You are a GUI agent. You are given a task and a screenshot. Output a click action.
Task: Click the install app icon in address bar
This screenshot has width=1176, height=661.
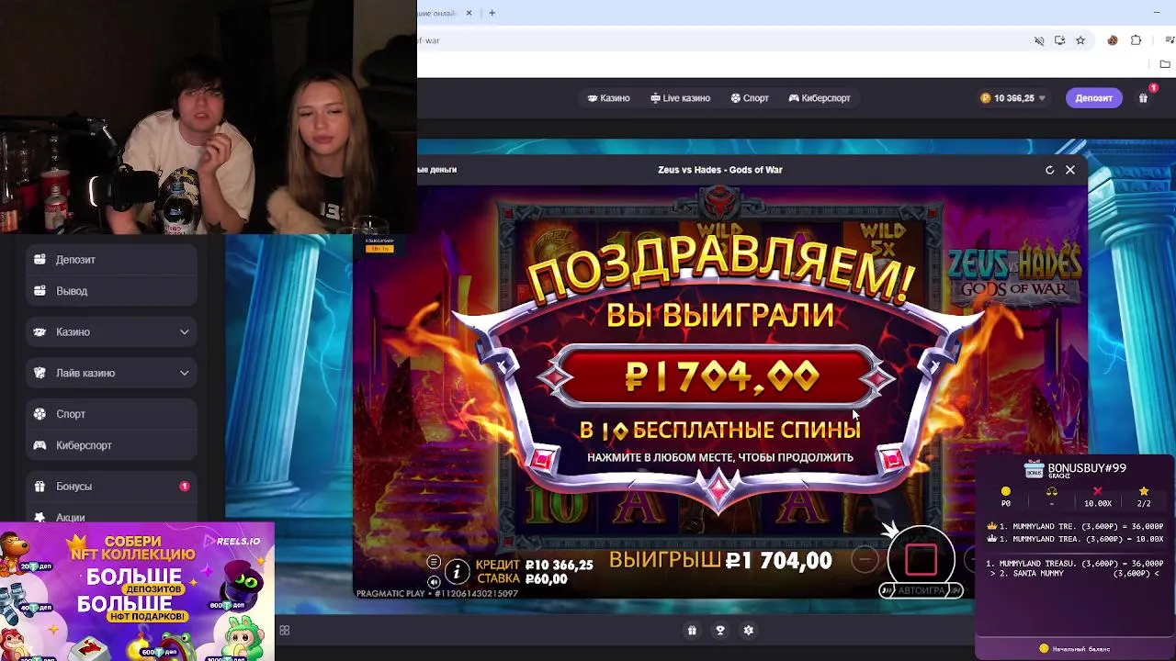[1059, 40]
